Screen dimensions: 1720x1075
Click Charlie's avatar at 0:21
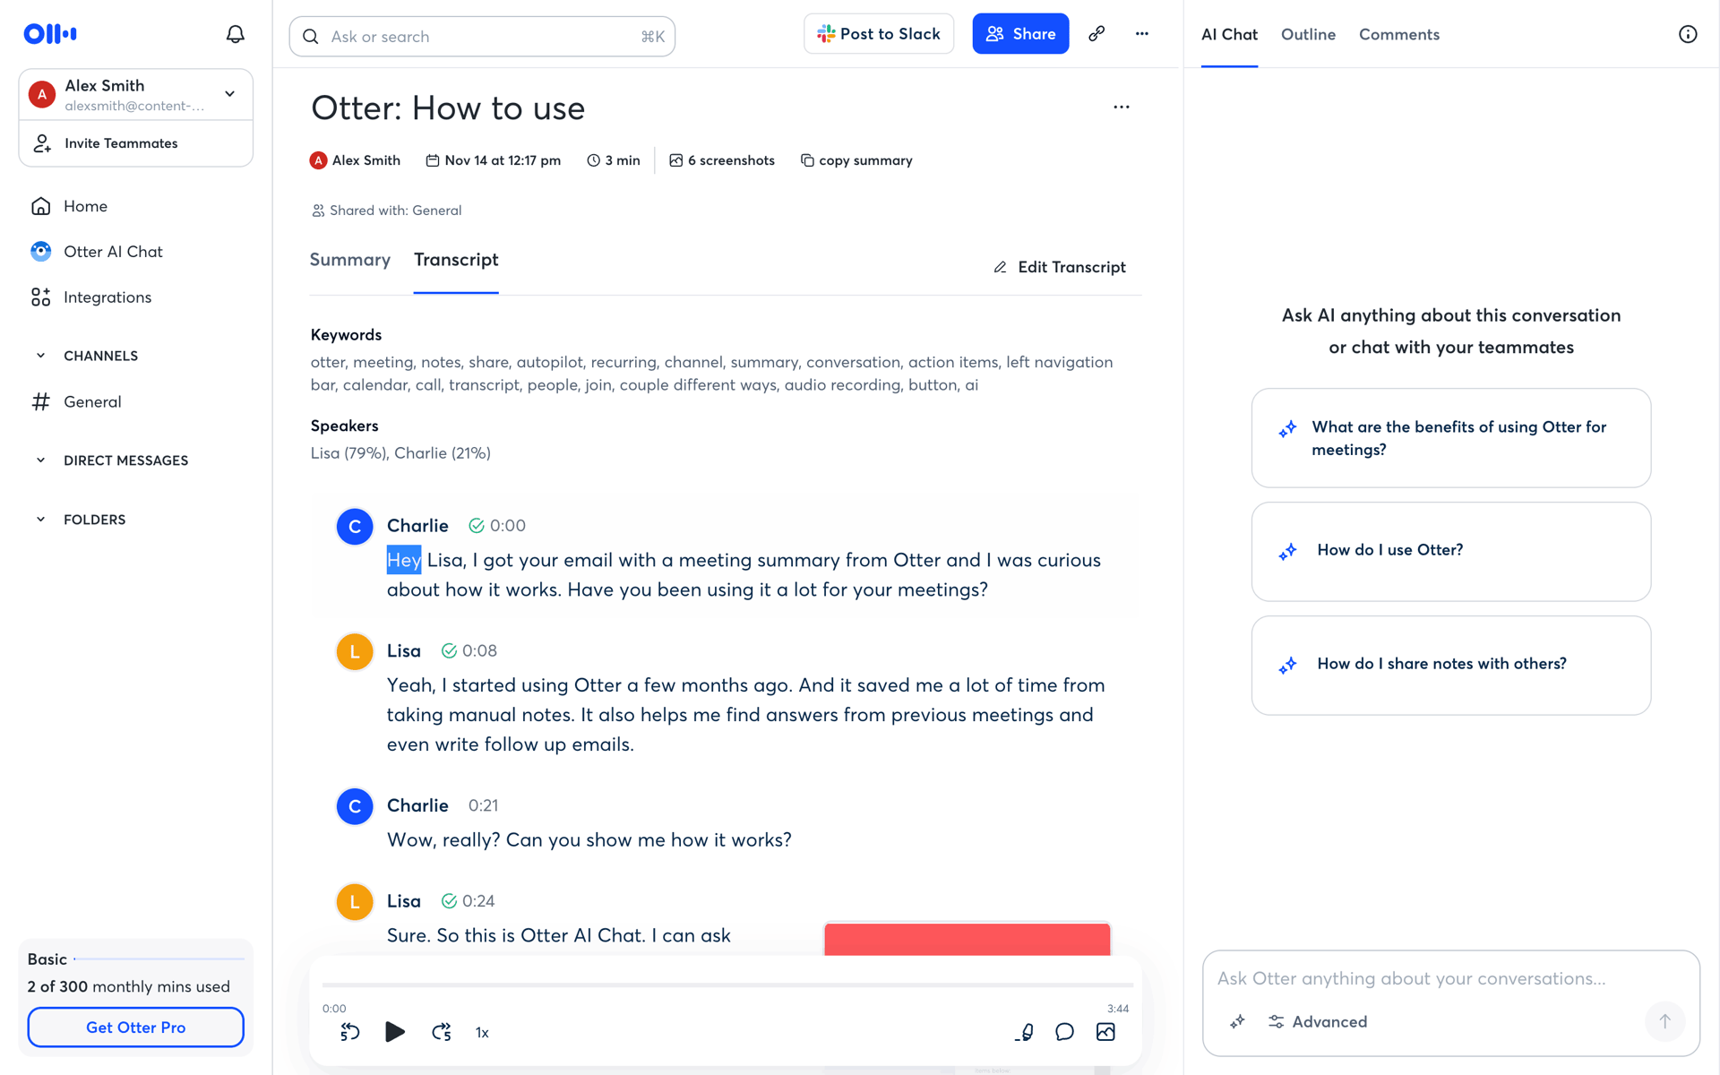coord(355,806)
